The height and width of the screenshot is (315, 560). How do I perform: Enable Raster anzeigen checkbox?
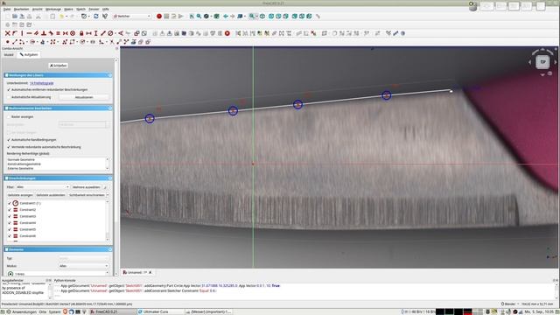click(x=9, y=116)
